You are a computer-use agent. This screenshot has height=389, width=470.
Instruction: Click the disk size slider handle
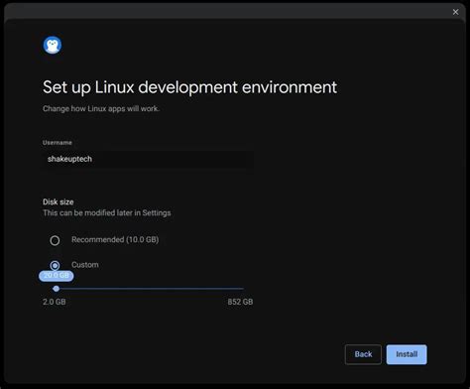pos(57,289)
